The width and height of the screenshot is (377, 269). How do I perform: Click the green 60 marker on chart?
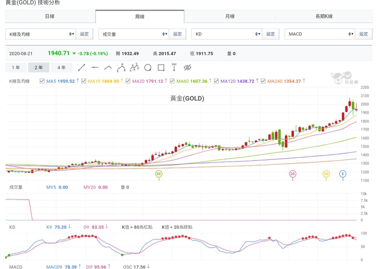[x=159, y=174]
